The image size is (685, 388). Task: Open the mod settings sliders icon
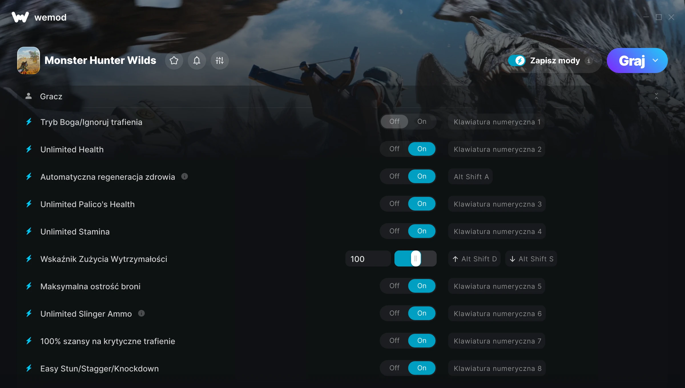coord(219,60)
